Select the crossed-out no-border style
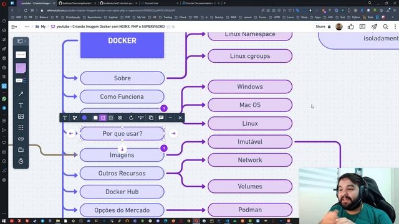 click(x=120, y=118)
